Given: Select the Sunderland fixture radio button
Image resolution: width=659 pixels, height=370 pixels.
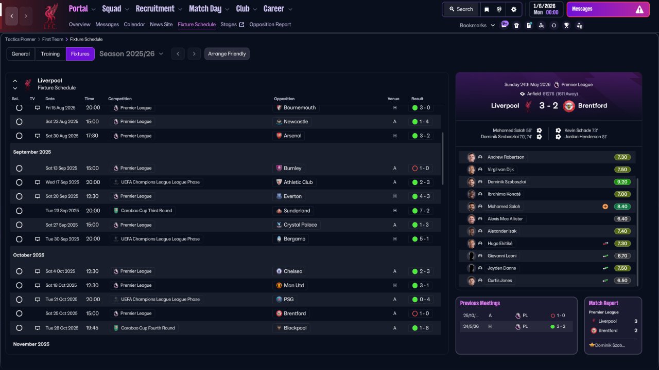Looking at the screenshot, I should pyautogui.click(x=19, y=211).
